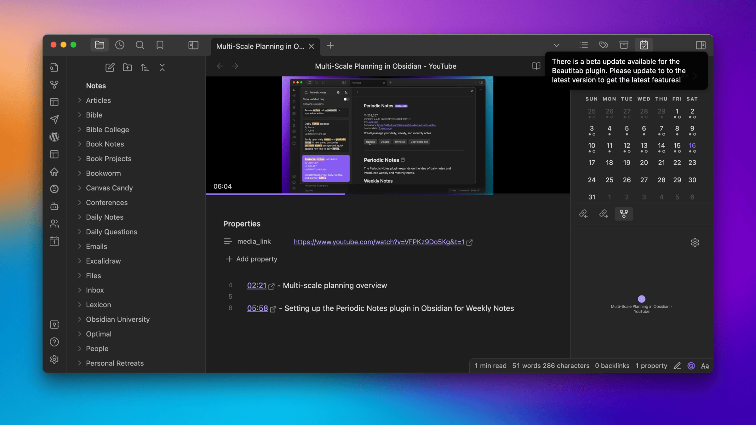Select day 31 in calendar
Viewport: 756px width, 425px height.
click(x=592, y=197)
